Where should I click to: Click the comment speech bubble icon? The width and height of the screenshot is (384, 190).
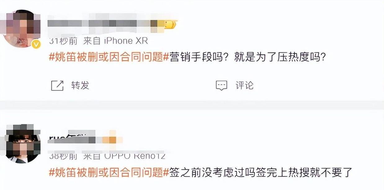221,86
